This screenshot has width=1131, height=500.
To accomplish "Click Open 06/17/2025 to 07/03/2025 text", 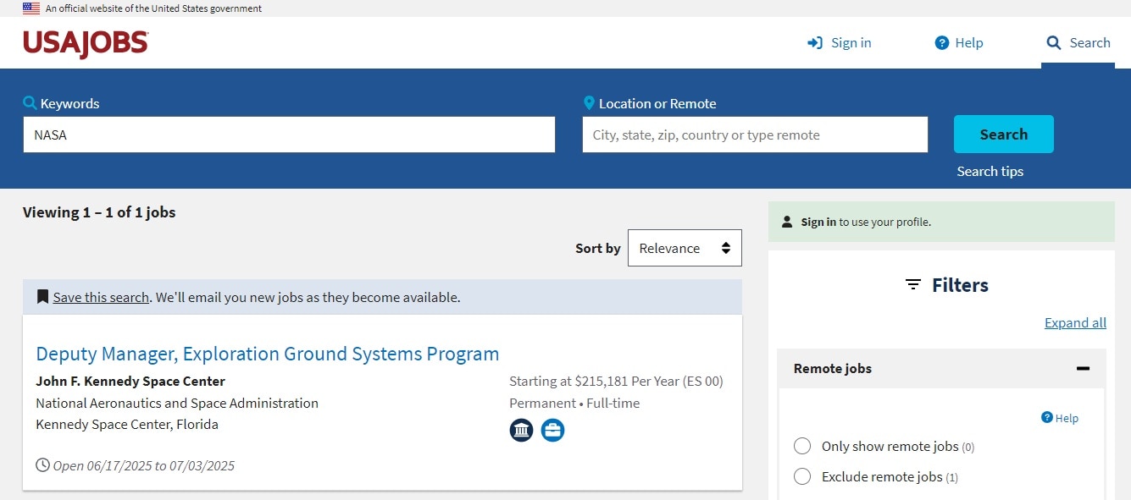I will pyautogui.click(x=144, y=465).
